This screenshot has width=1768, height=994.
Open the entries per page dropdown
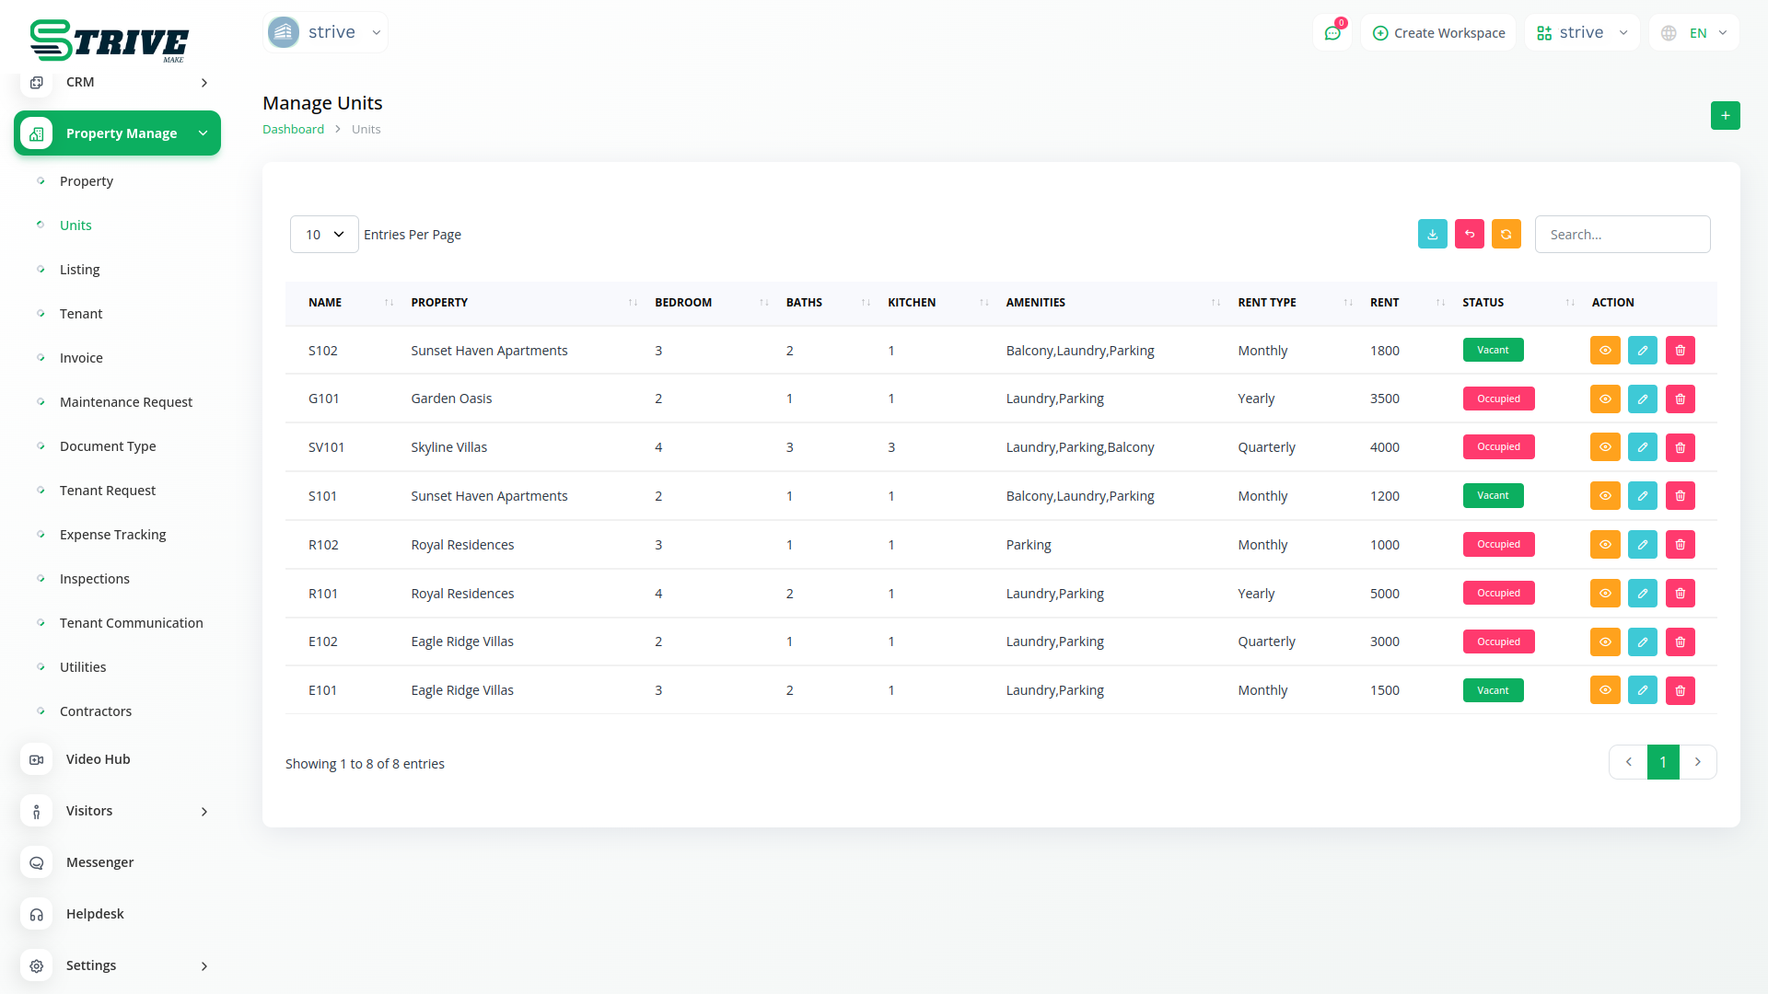tap(324, 235)
